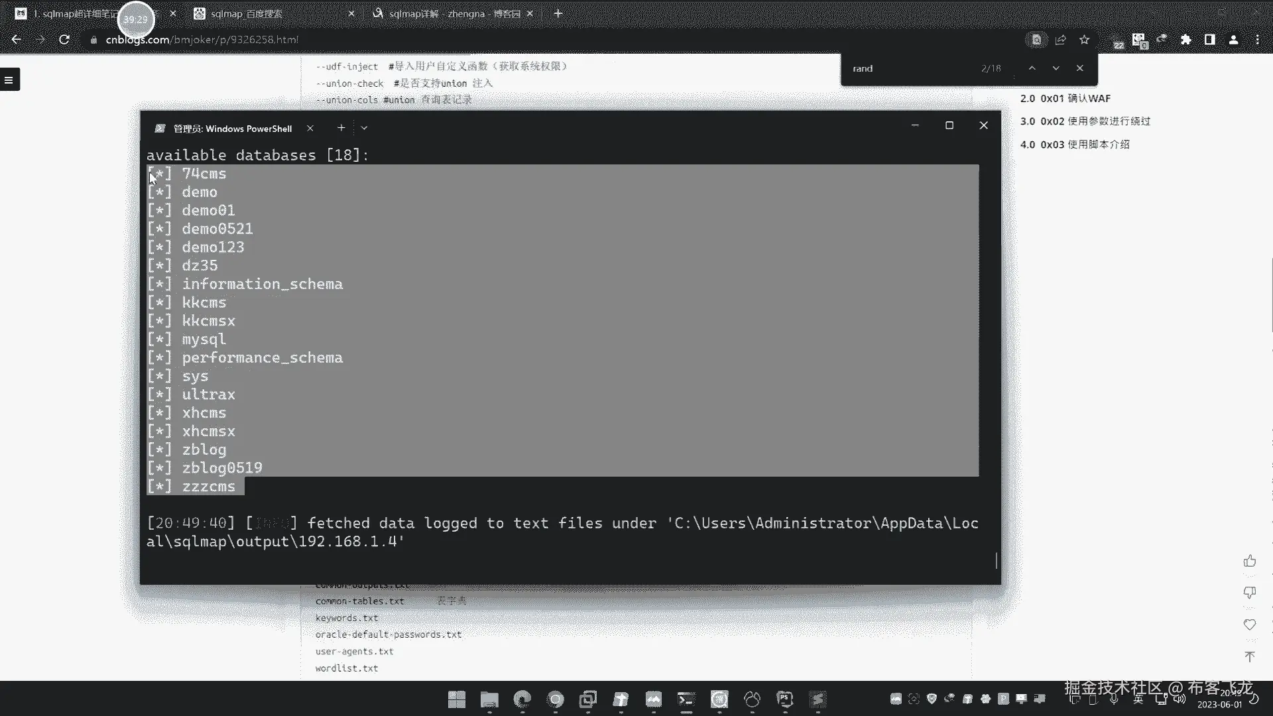Click the heart favorite icon

click(1250, 625)
